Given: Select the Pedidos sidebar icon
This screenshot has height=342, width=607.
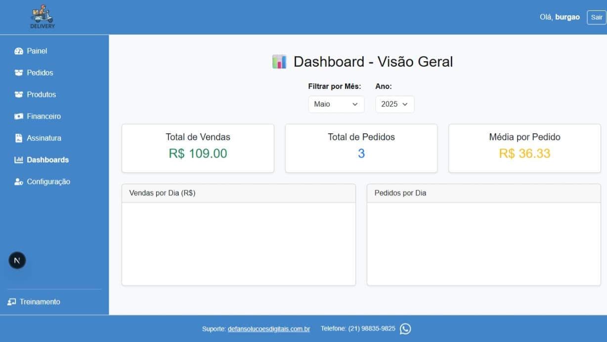Looking at the screenshot, I should pyautogui.click(x=18, y=73).
